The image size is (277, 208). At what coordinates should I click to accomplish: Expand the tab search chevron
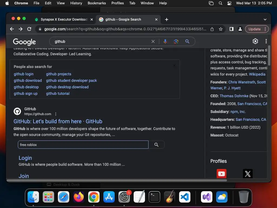[x=265, y=19]
